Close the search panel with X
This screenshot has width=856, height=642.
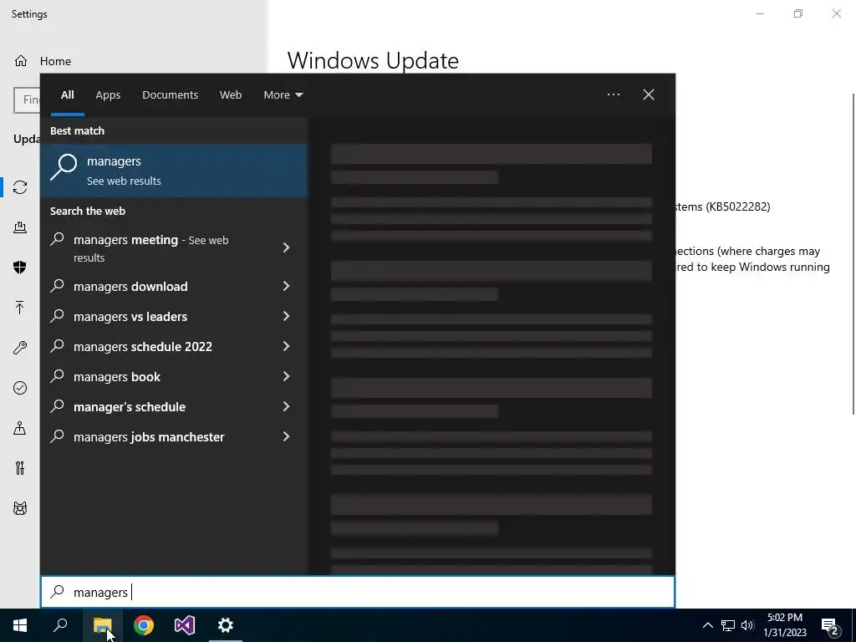tap(649, 95)
